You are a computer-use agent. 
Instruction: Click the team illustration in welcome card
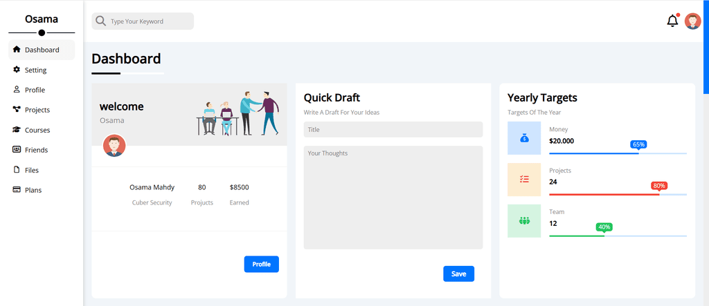(x=238, y=113)
